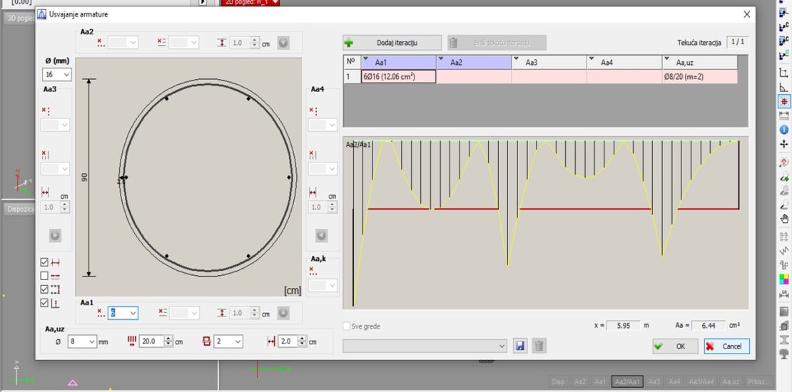The width and height of the screenshot is (792, 392).
Task: Click the Aa1 cell showing 6Ø16
Action: [x=398, y=76]
